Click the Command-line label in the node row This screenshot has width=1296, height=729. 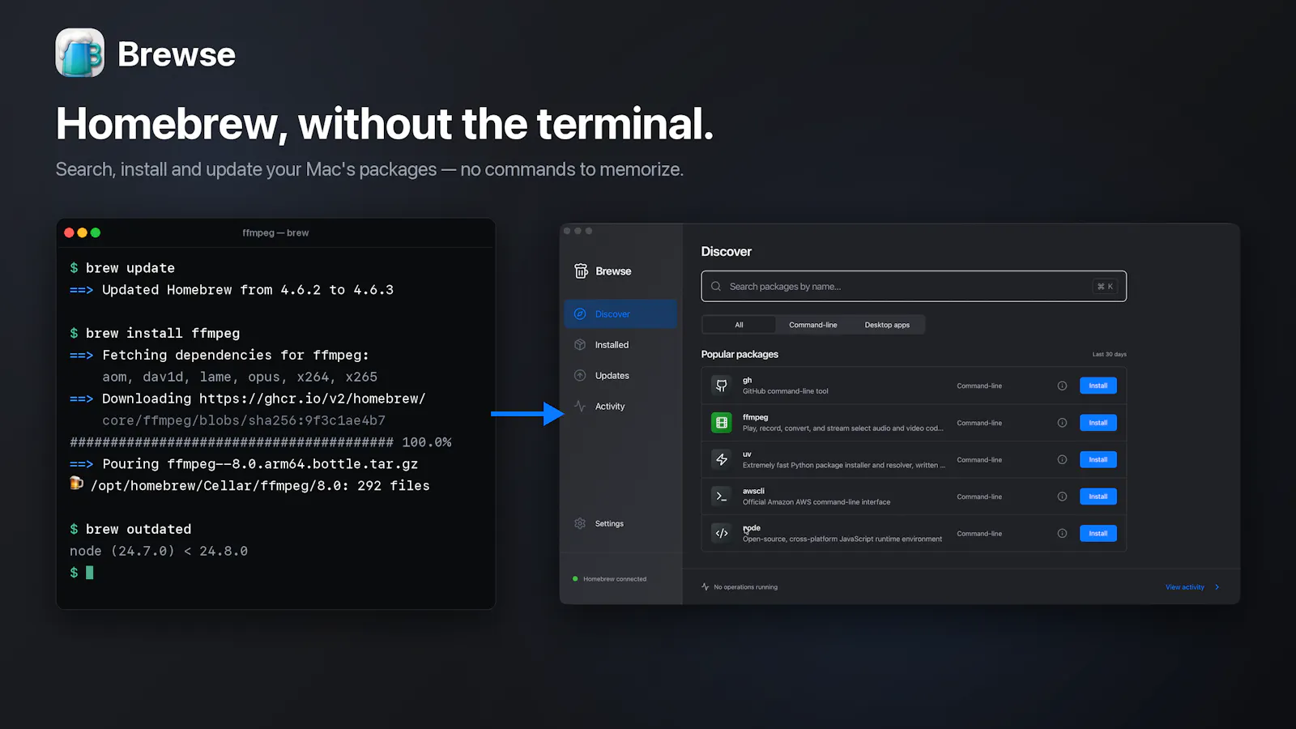tap(979, 533)
